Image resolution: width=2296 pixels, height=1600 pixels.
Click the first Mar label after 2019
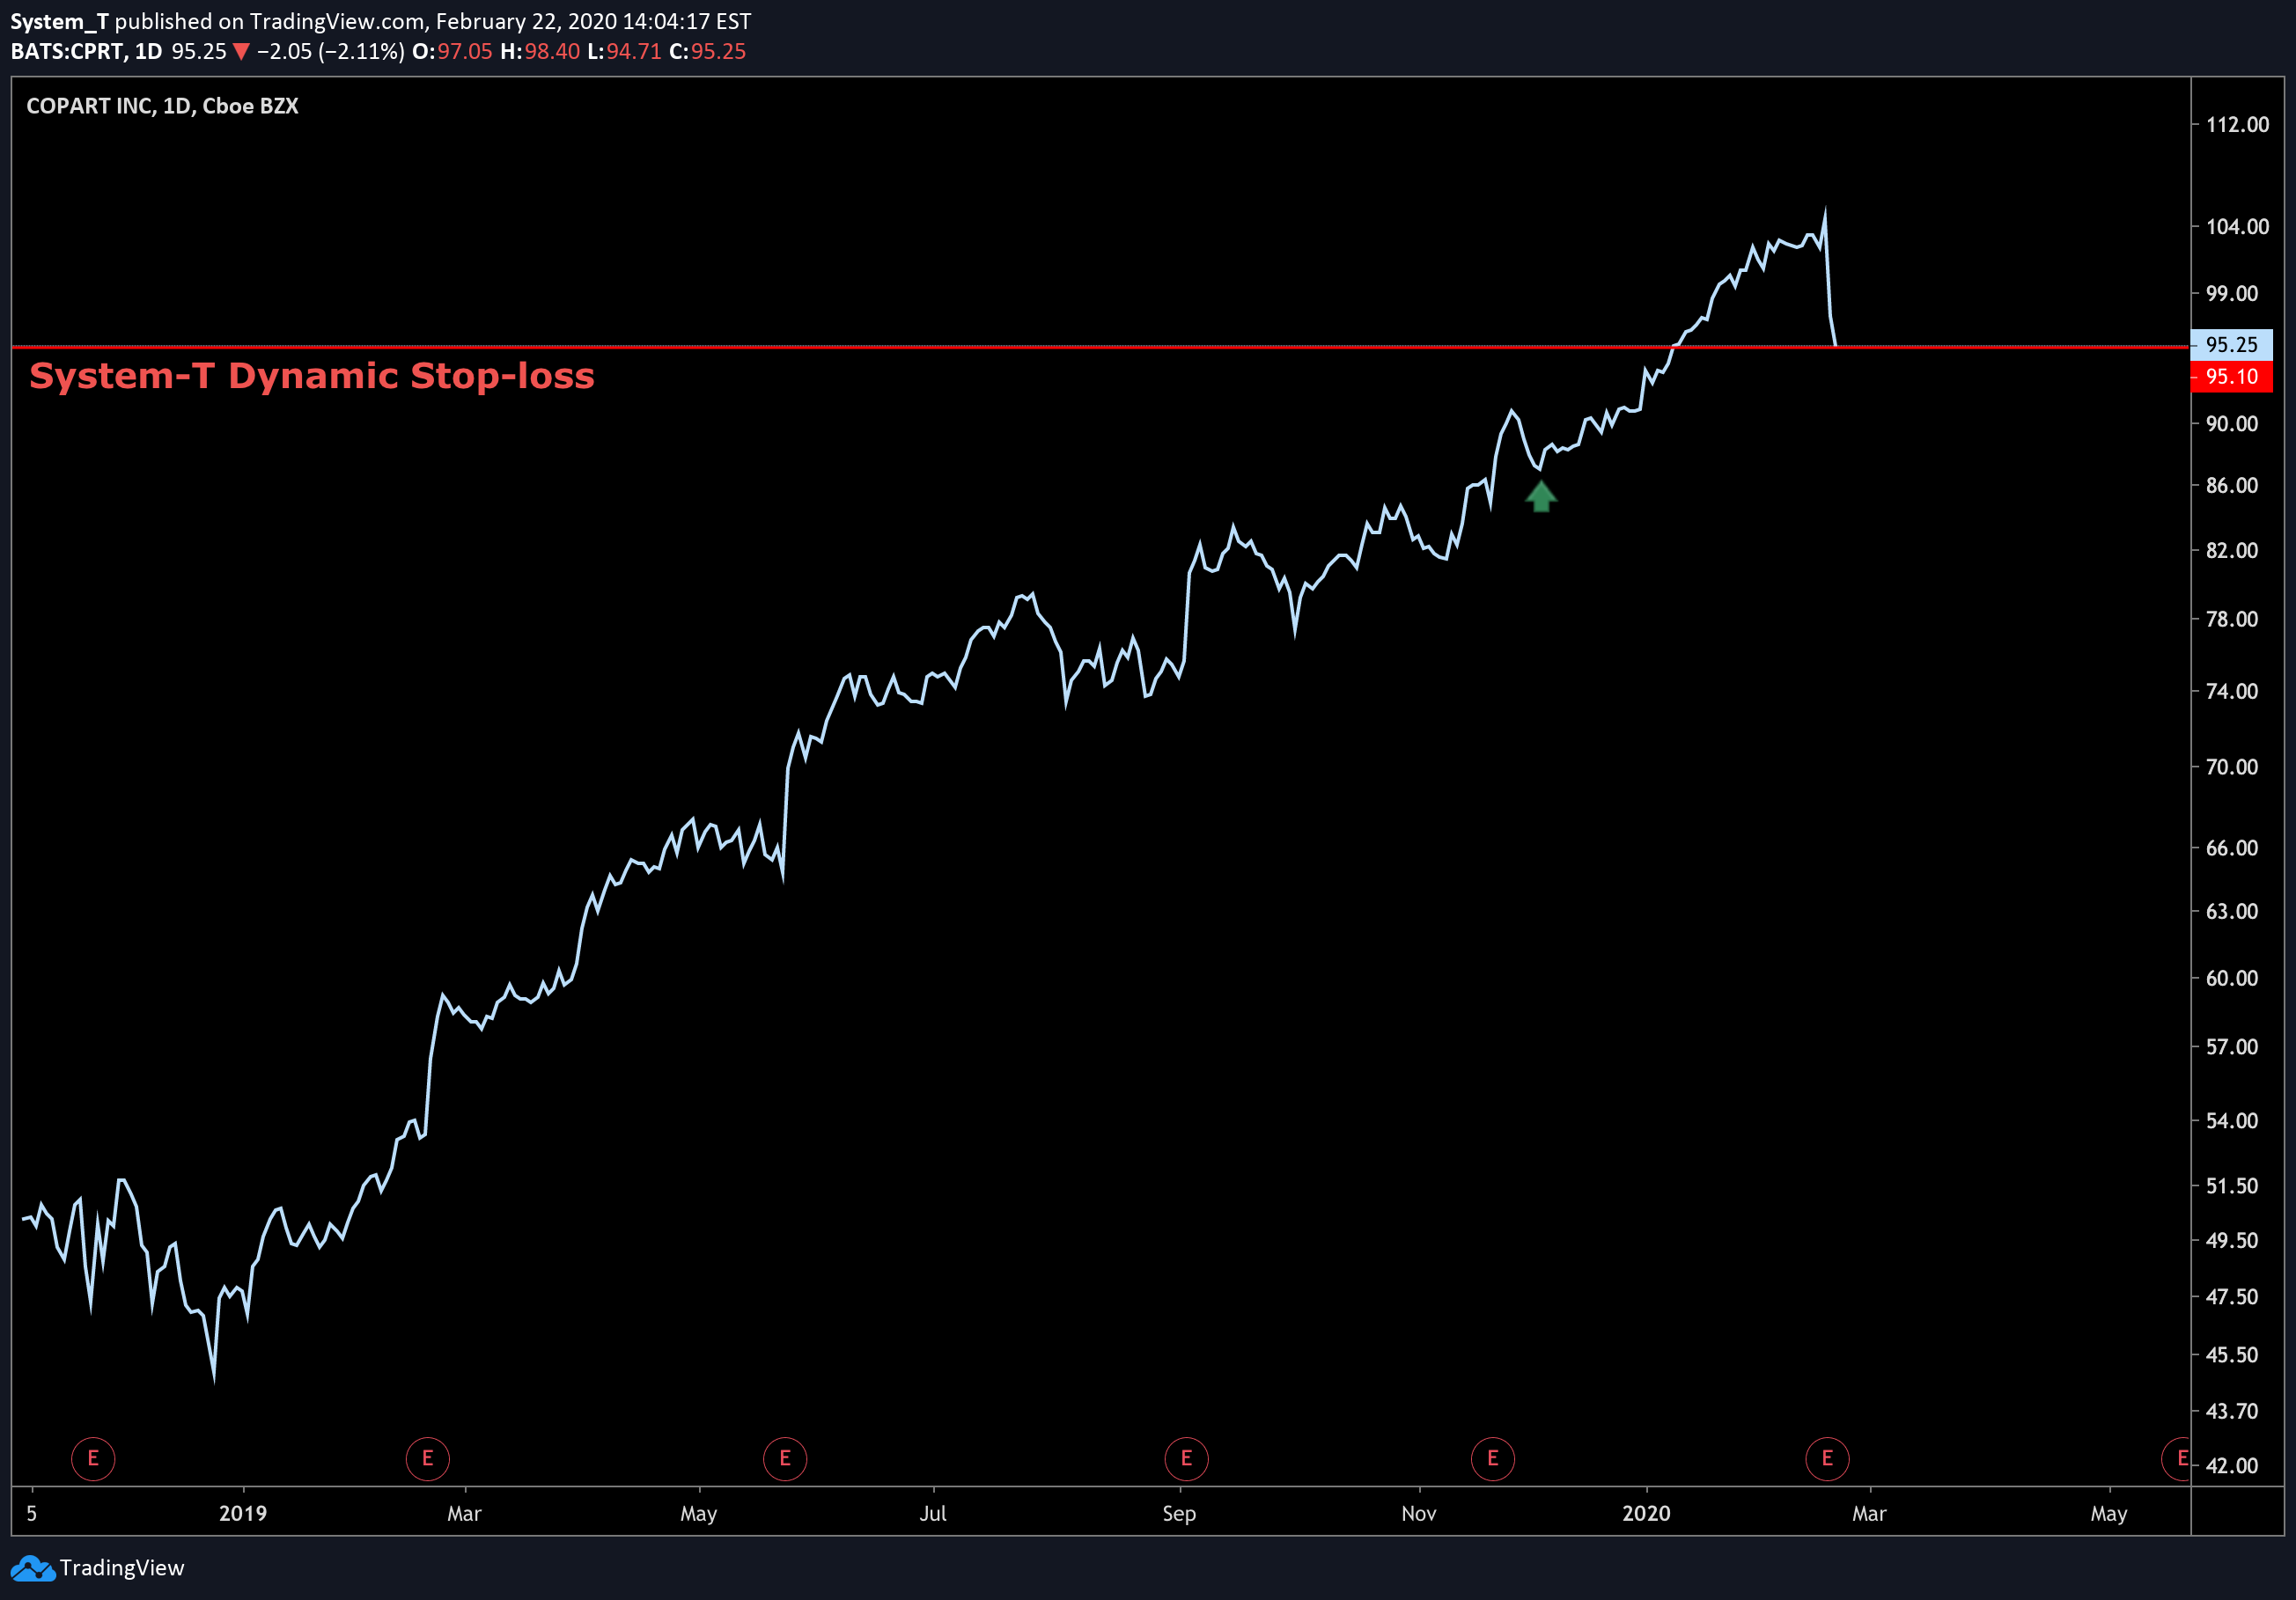click(x=464, y=1513)
